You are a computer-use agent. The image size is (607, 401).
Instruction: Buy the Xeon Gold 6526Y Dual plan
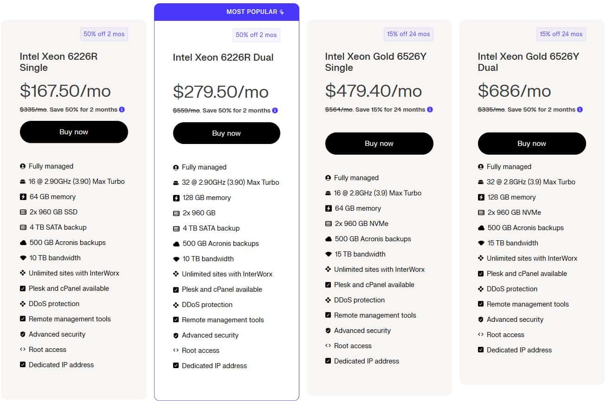(532, 144)
